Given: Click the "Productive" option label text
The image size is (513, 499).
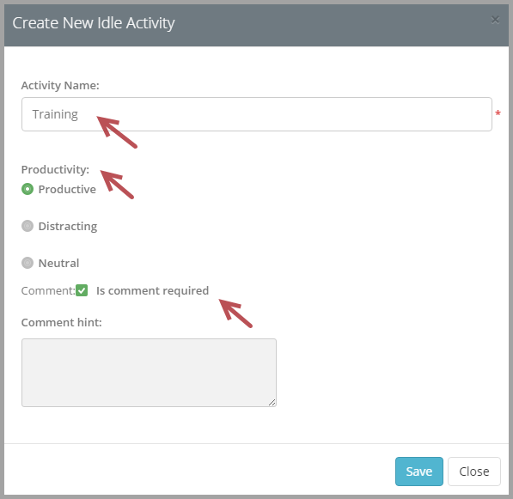Looking at the screenshot, I should click(x=67, y=189).
